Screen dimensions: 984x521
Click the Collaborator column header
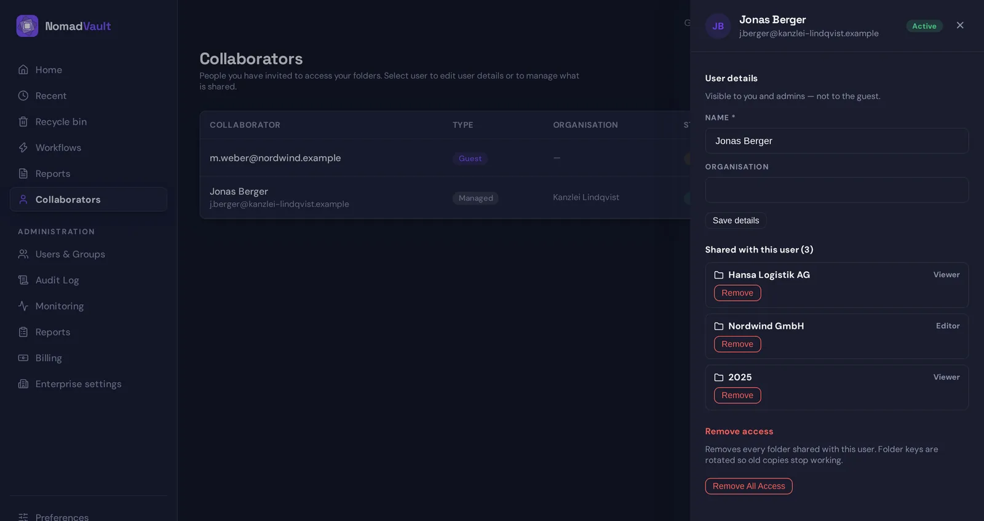tap(245, 125)
